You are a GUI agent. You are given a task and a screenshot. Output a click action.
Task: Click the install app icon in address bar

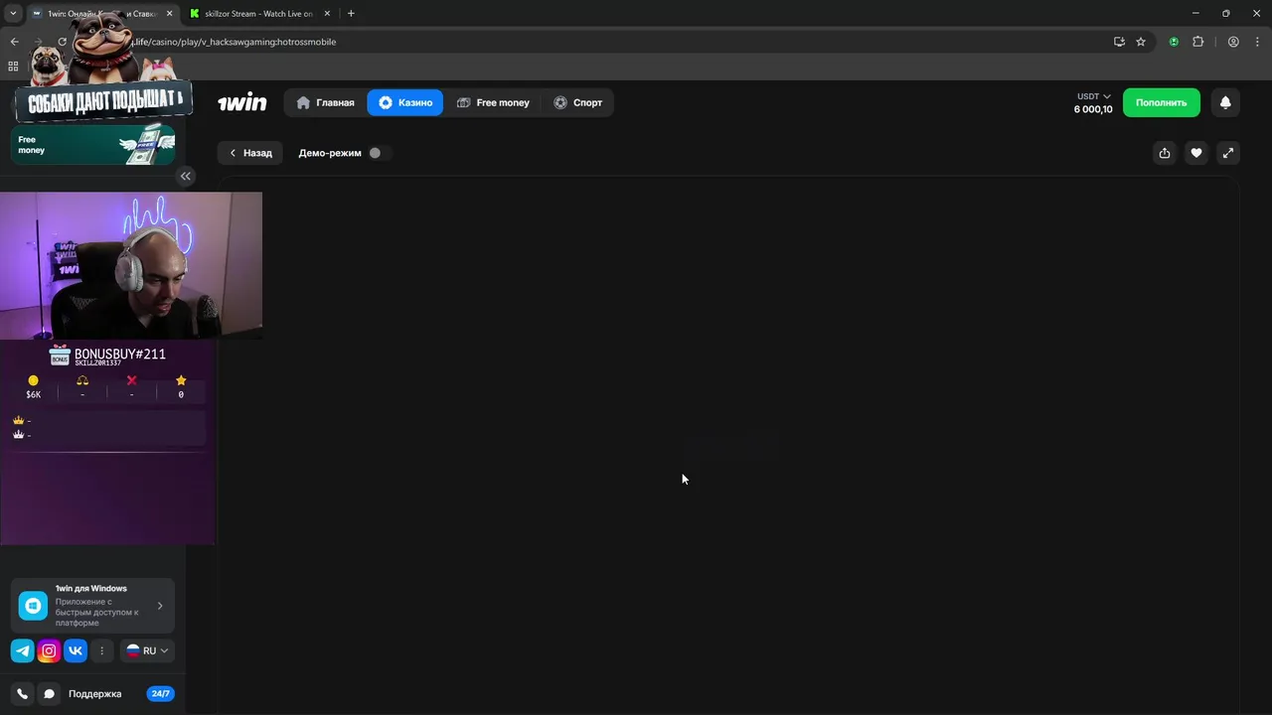1119,42
